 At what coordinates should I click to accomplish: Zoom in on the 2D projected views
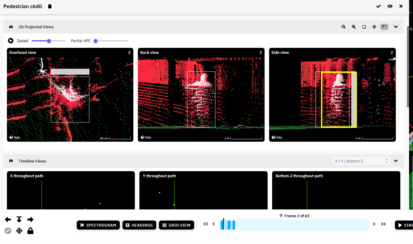click(x=354, y=27)
